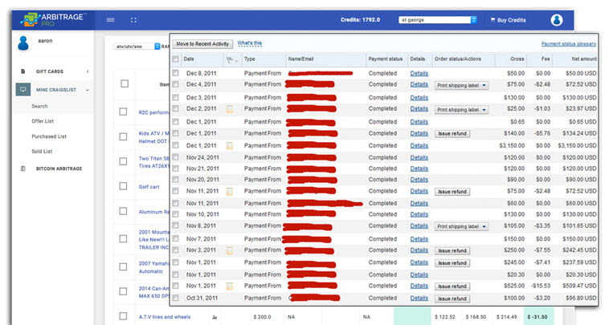
Task: Click the What's this link
Action: (x=250, y=43)
